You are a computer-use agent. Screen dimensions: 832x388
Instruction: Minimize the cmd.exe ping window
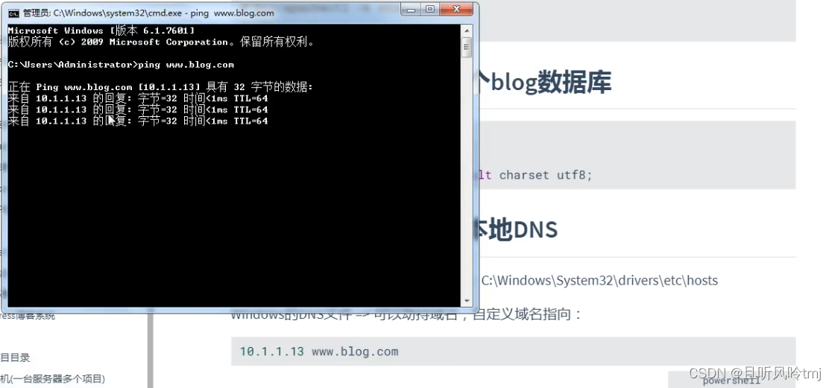pos(412,9)
